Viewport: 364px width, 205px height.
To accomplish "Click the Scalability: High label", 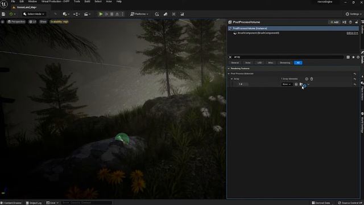I will [59, 22].
